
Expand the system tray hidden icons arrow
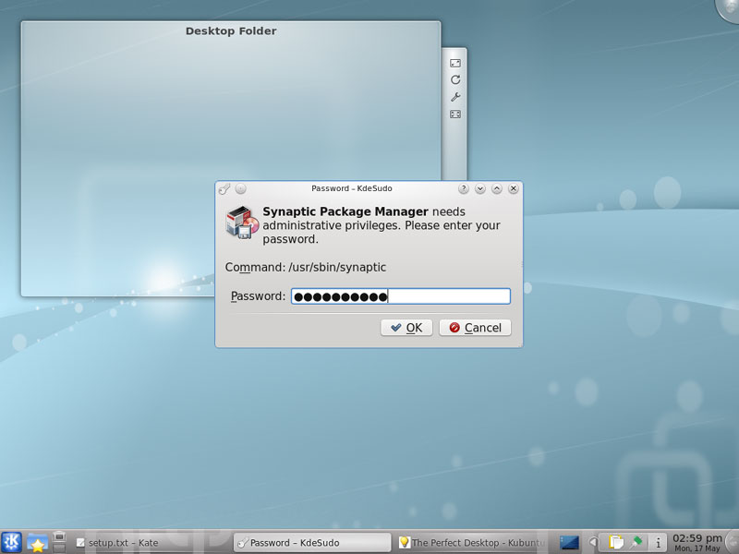coord(593,542)
